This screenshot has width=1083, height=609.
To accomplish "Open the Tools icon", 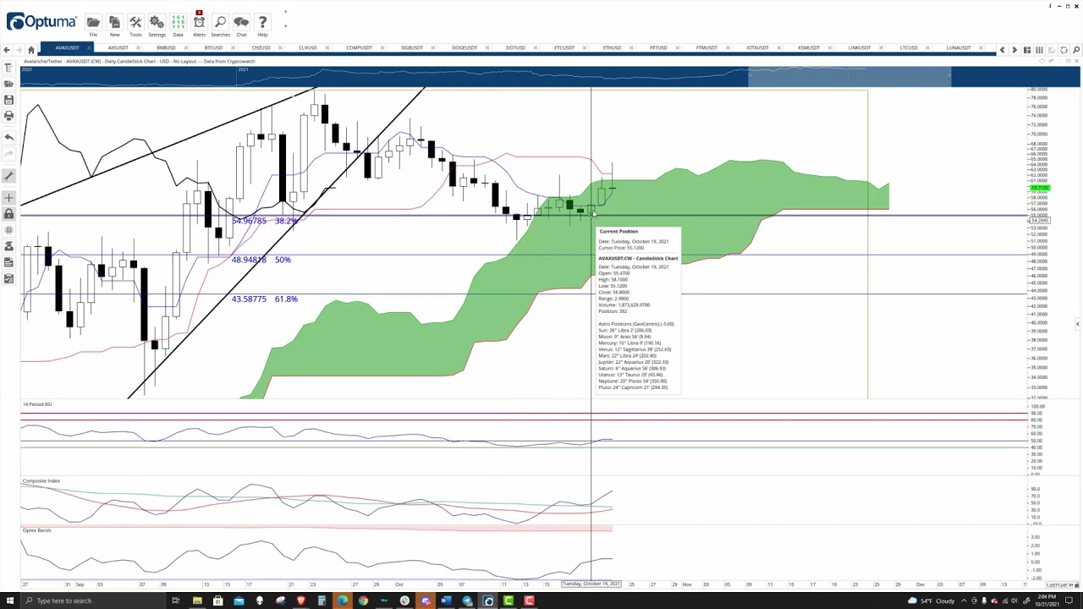I will [x=135, y=25].
